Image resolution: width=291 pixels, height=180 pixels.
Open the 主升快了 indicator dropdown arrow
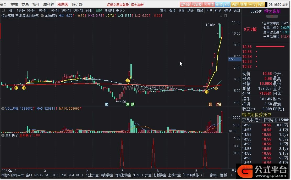click(x=3, y=135)
